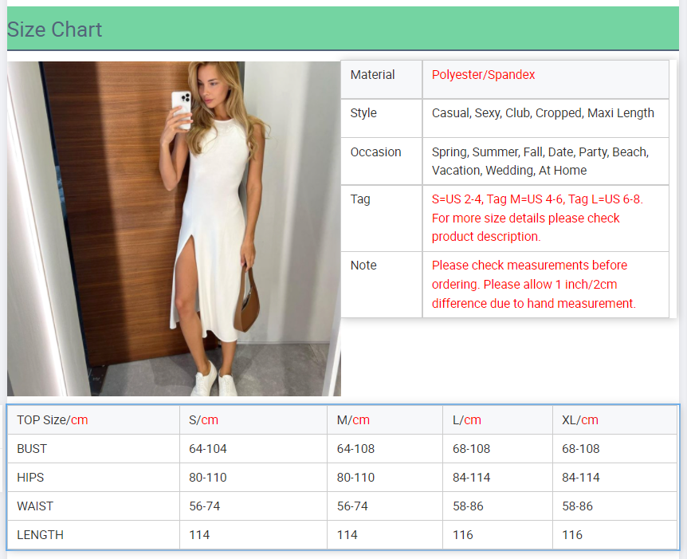Select the HIPS value 84-114 for L
Image resolution: width=687 pixels, height=559 pixels.
pyautogui.click(x=472, y=478)
